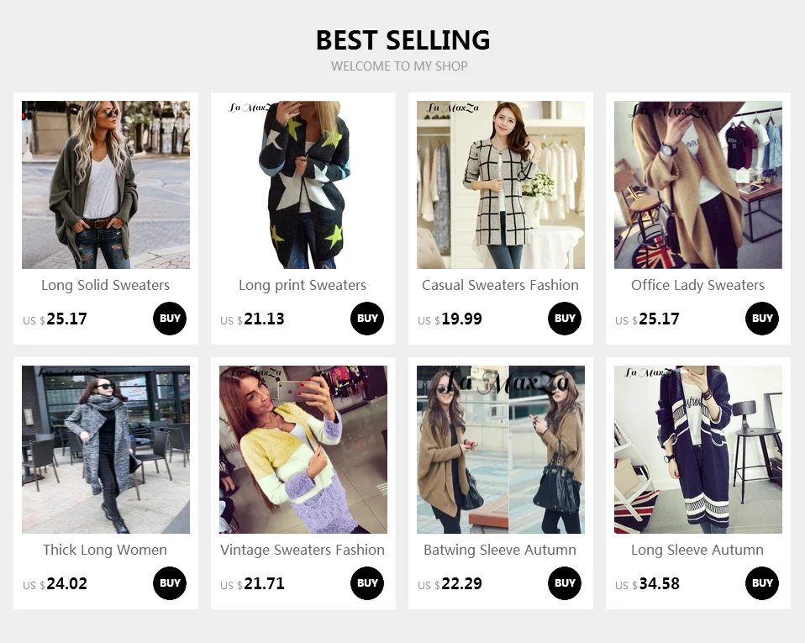The height and width of the screenshot is (643, 805).
Task: Open the green cardigan product photo
Action: (x=106, y=184)
